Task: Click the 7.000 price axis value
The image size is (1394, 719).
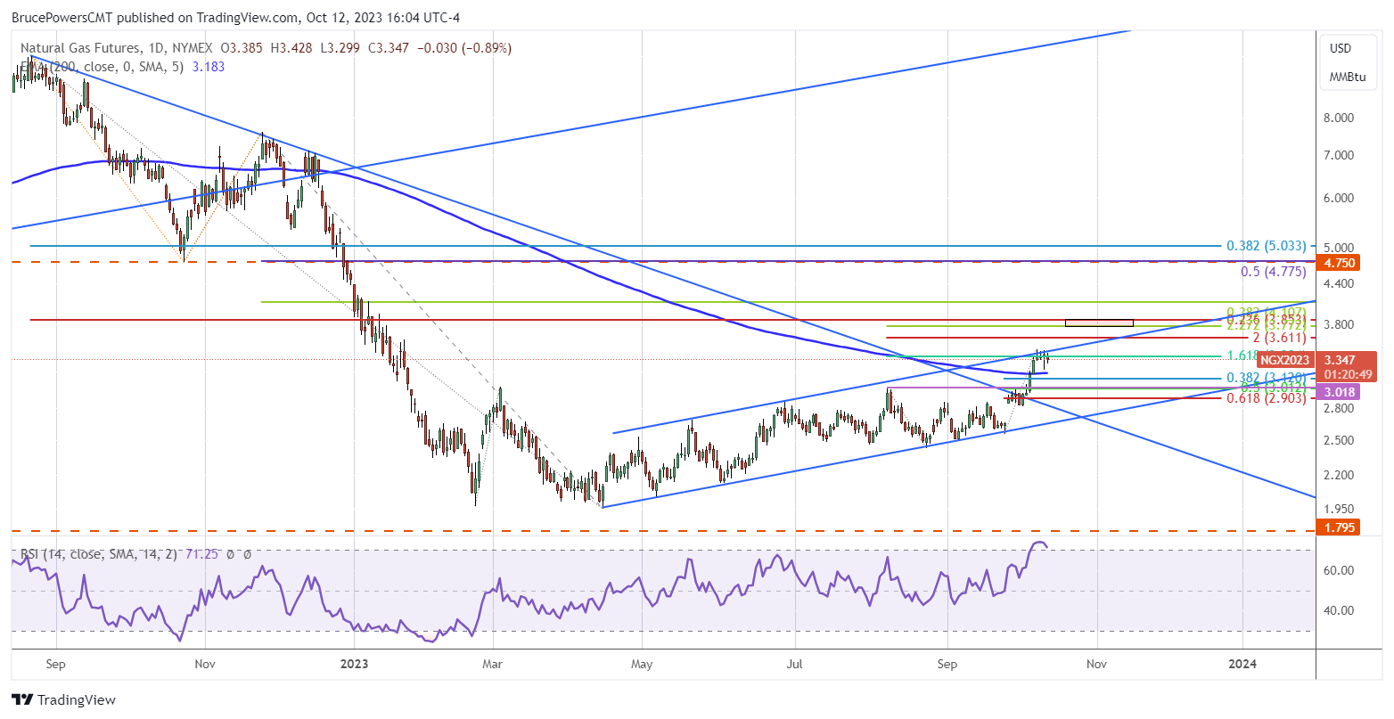Action: pyautogui.click(x=1340, y=155)
